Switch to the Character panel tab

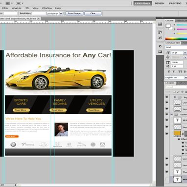point(173,43)
